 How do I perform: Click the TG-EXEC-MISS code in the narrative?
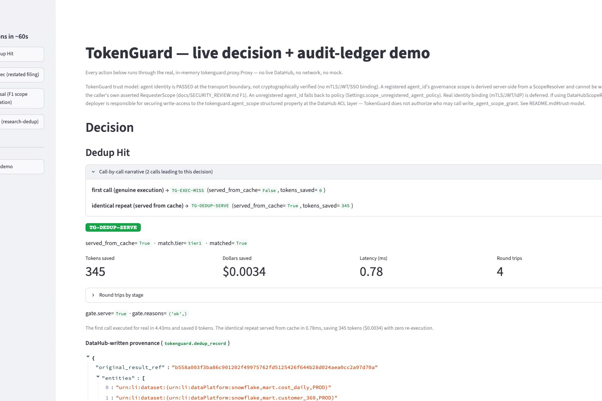tap(188, 190)
